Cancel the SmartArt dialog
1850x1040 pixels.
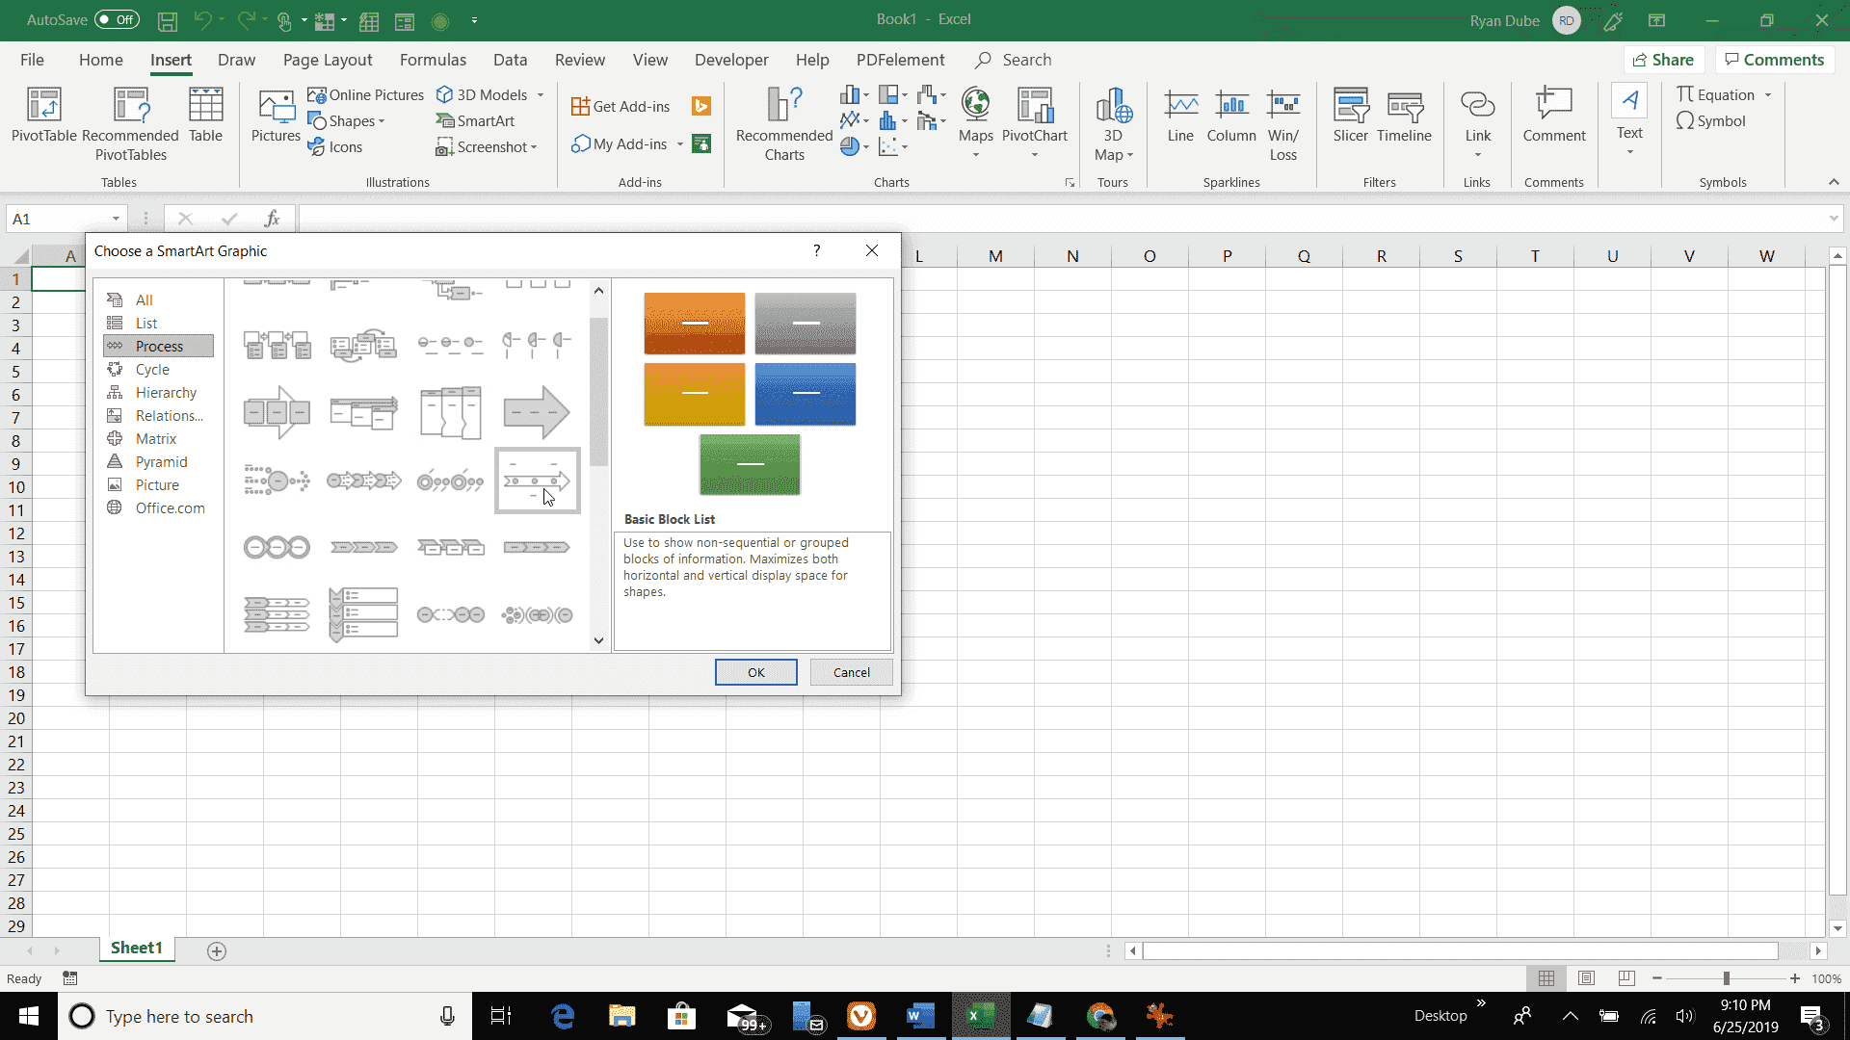coord(851,672)
